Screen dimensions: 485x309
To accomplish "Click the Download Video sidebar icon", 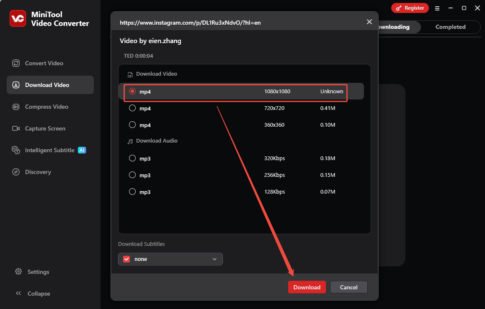I will (x=16, y=85).
